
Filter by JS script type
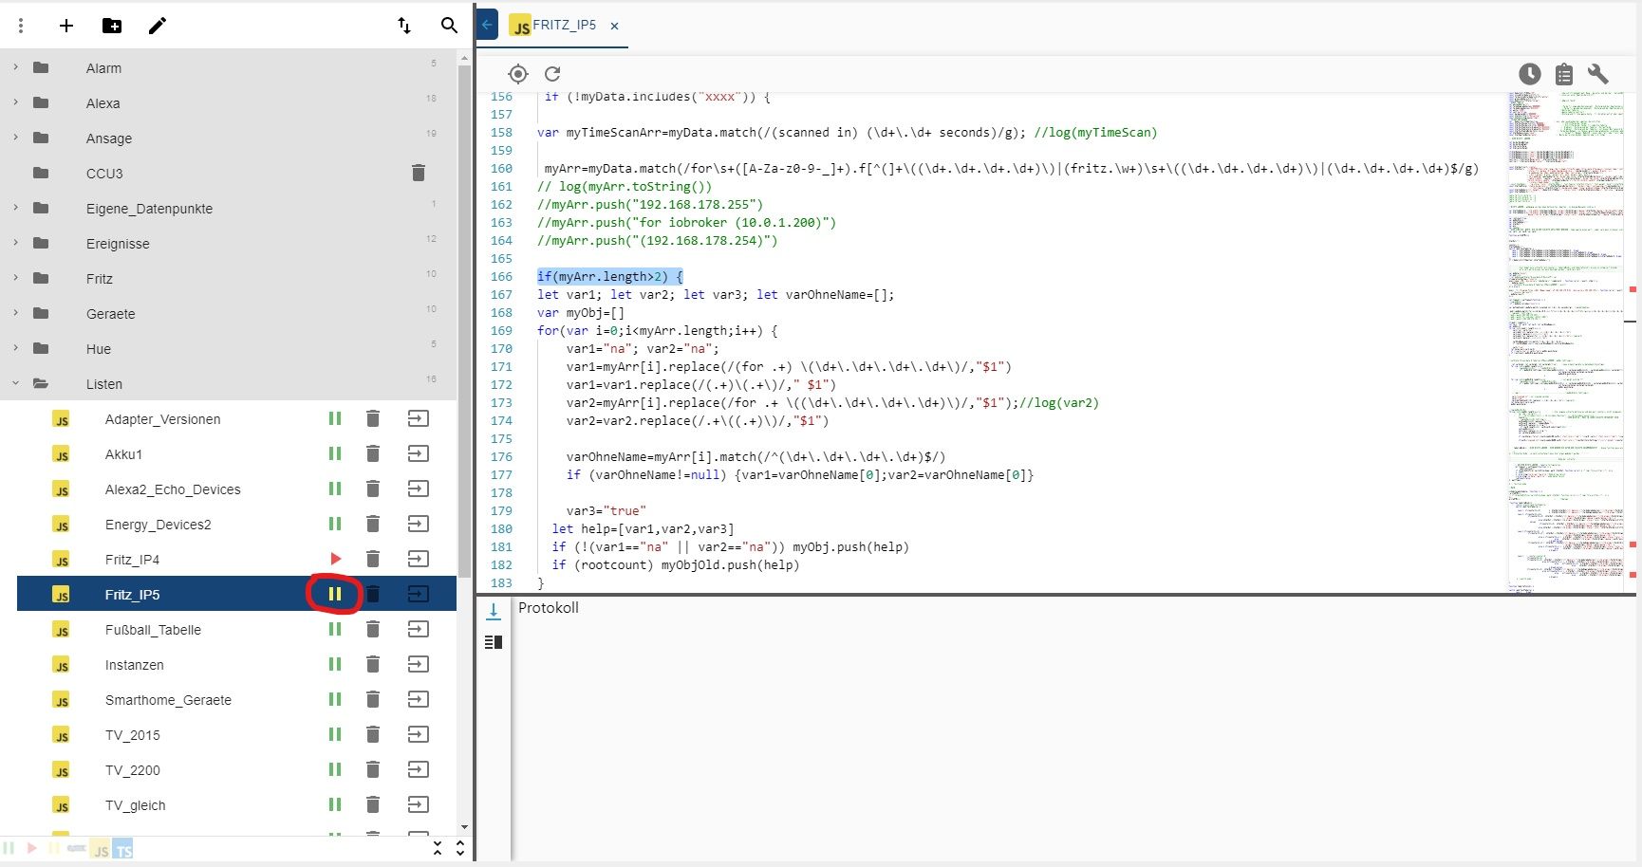click(101, 849)
